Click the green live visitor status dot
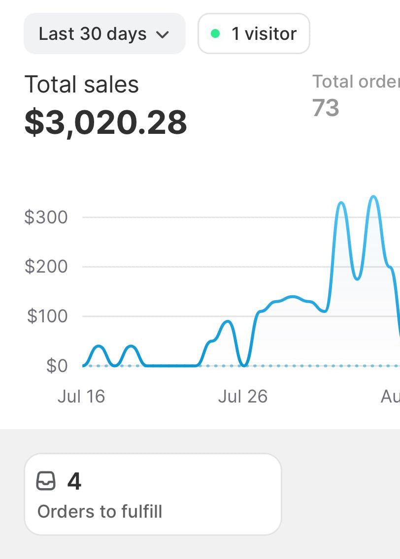This screenshot has height=559, width=400. (215, 33)
